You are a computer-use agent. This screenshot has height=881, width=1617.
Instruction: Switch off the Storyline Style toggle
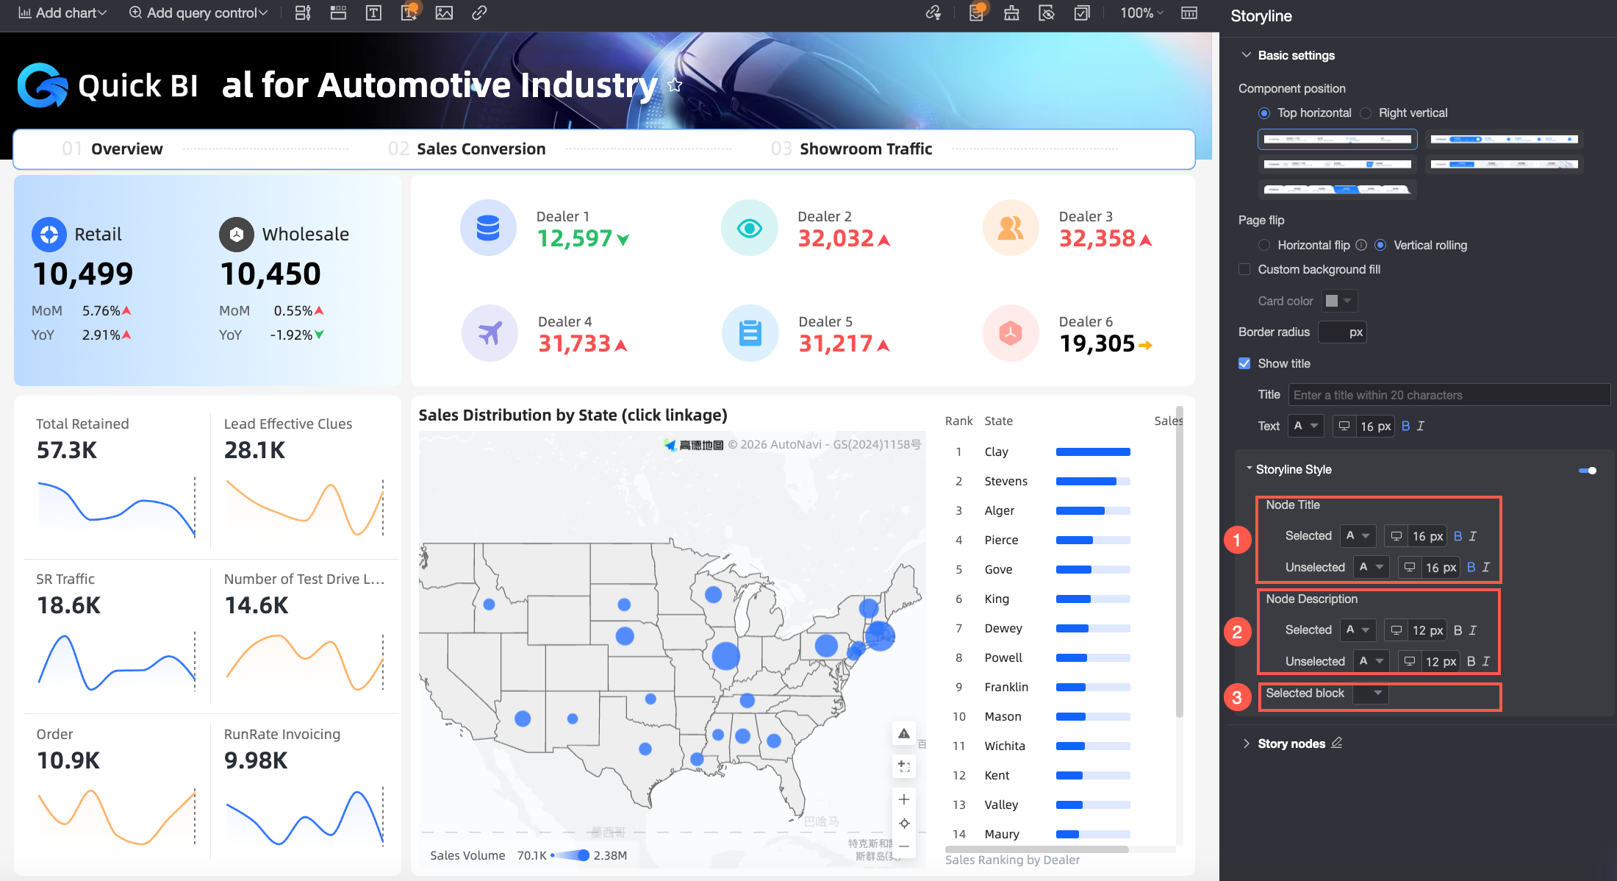[x=1588, y=470]
